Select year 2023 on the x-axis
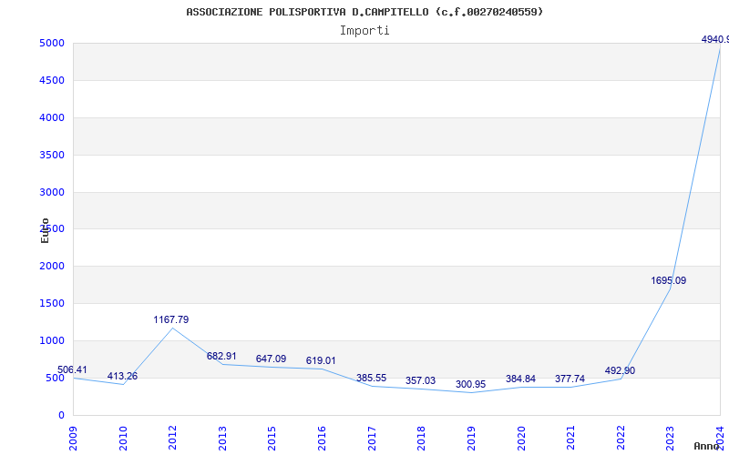 [670, 435]
